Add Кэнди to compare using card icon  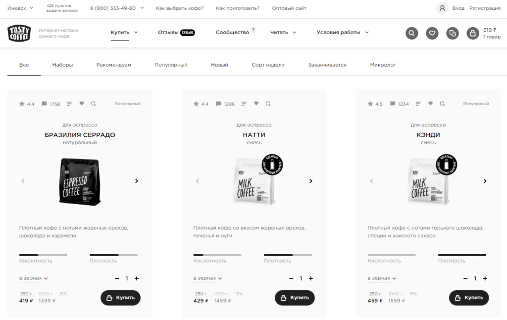[442, 104]
